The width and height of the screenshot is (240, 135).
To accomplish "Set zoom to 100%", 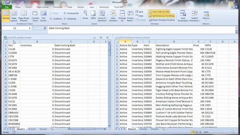I will click(x=93, y=15).
